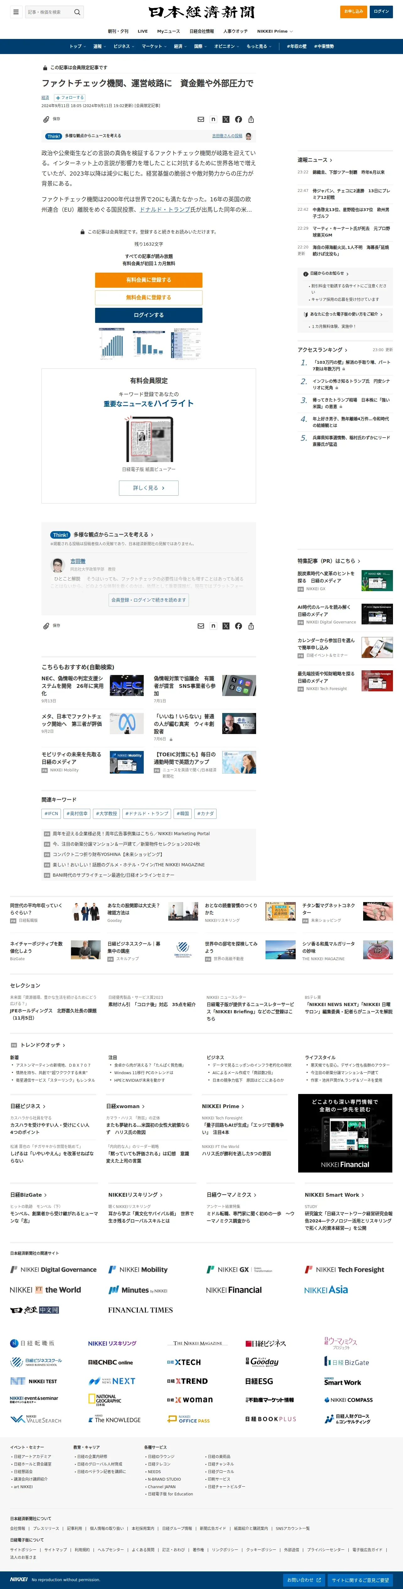
Task: Open 吉田徹 commenter name link in Think! box
Action: pos(78,561)
